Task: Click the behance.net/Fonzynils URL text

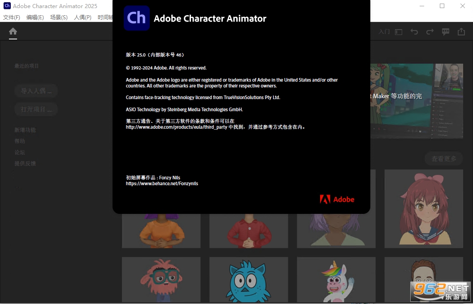Action: click(x=162, y=183)
